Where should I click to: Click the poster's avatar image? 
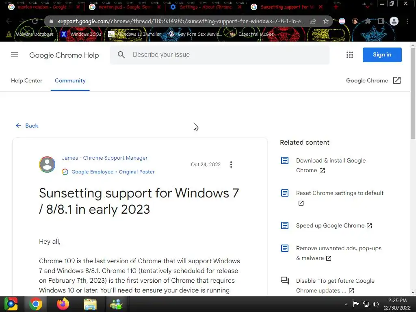[x=47, y=165]
